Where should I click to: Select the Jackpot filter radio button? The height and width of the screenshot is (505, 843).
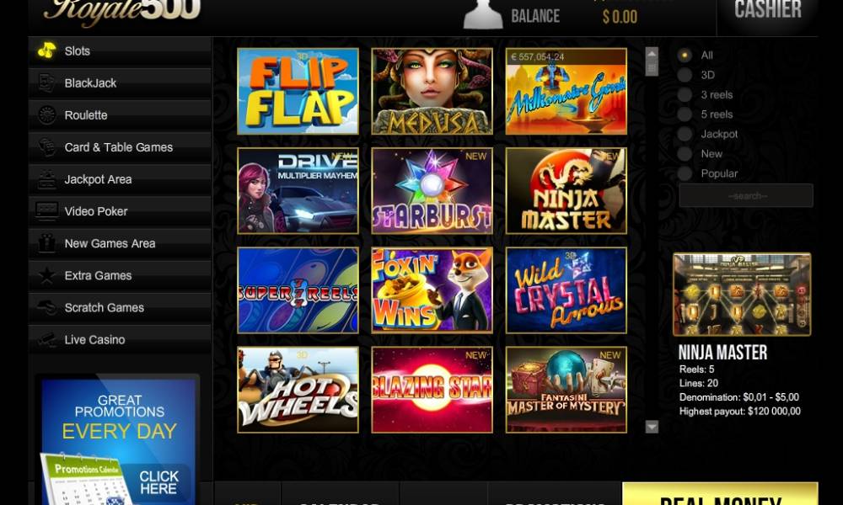685,134
